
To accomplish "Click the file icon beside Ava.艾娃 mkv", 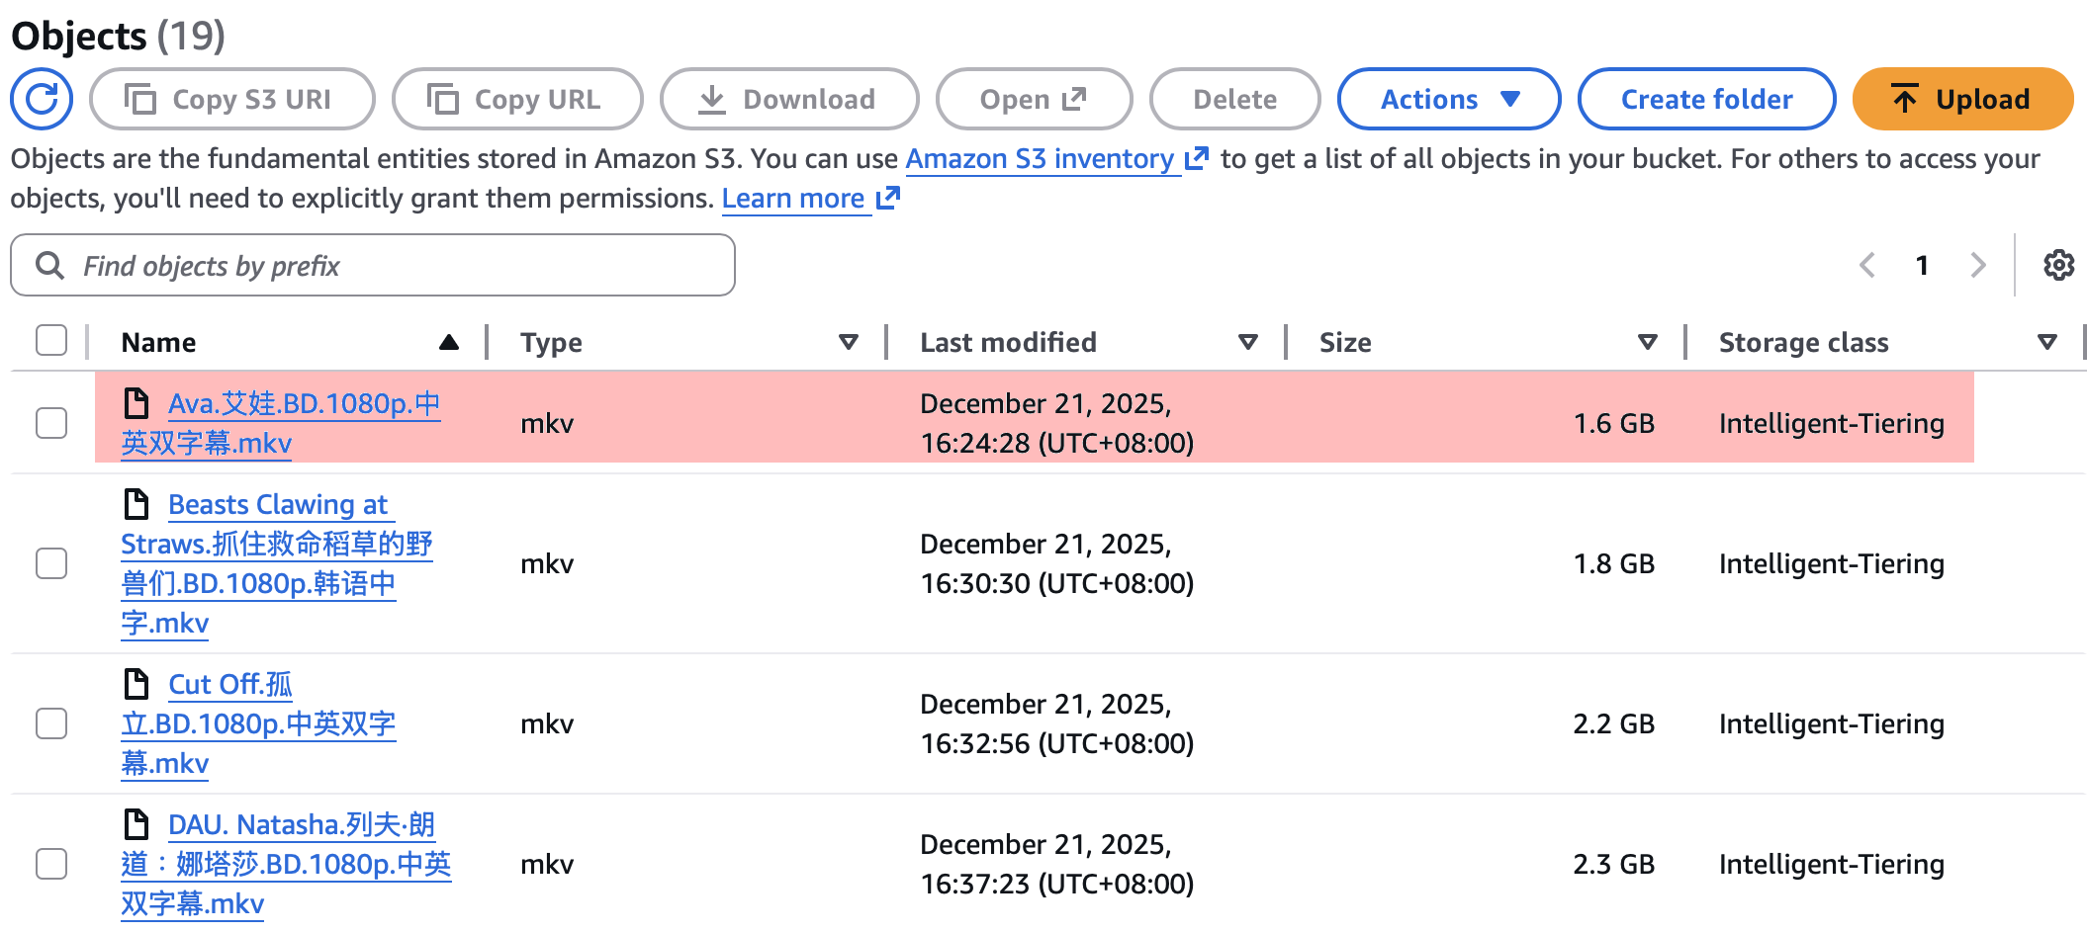I will [x=136, y=403].
